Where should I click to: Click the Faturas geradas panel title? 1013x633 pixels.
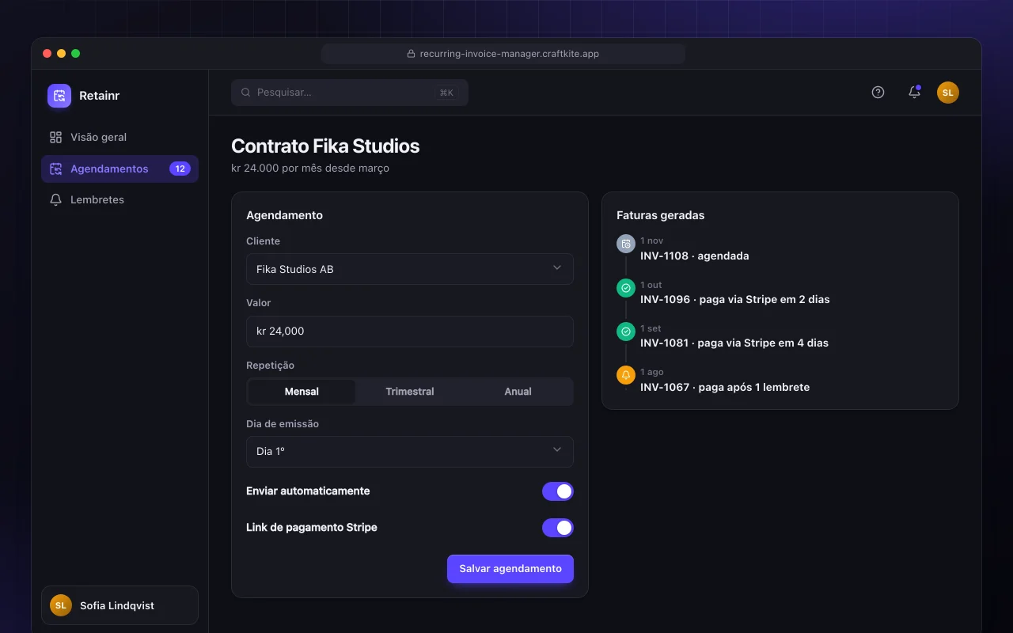pos(660,215)
